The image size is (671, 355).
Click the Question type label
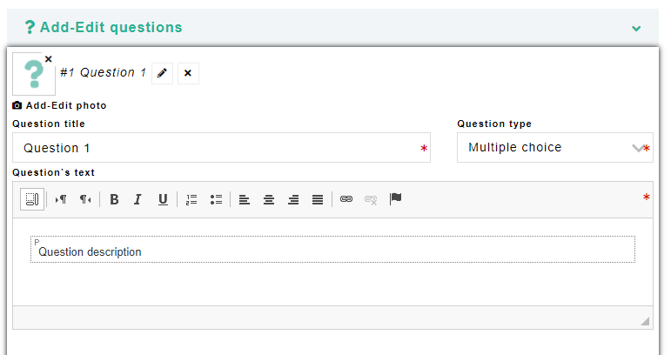[x=494, y=124]
